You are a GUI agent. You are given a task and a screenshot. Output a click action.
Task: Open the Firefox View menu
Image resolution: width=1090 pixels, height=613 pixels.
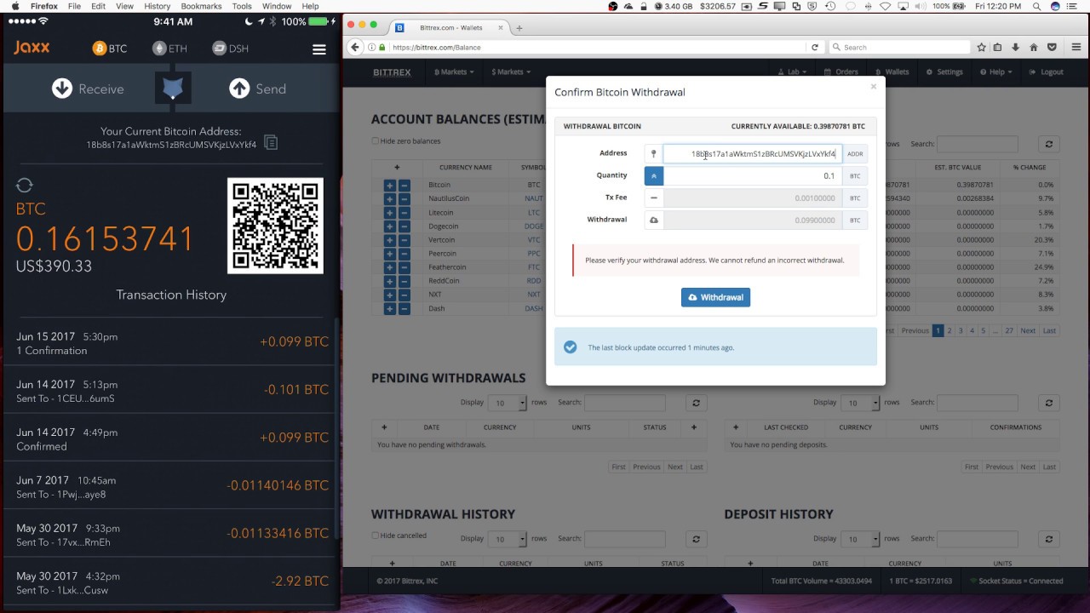[x=124, y=6]
